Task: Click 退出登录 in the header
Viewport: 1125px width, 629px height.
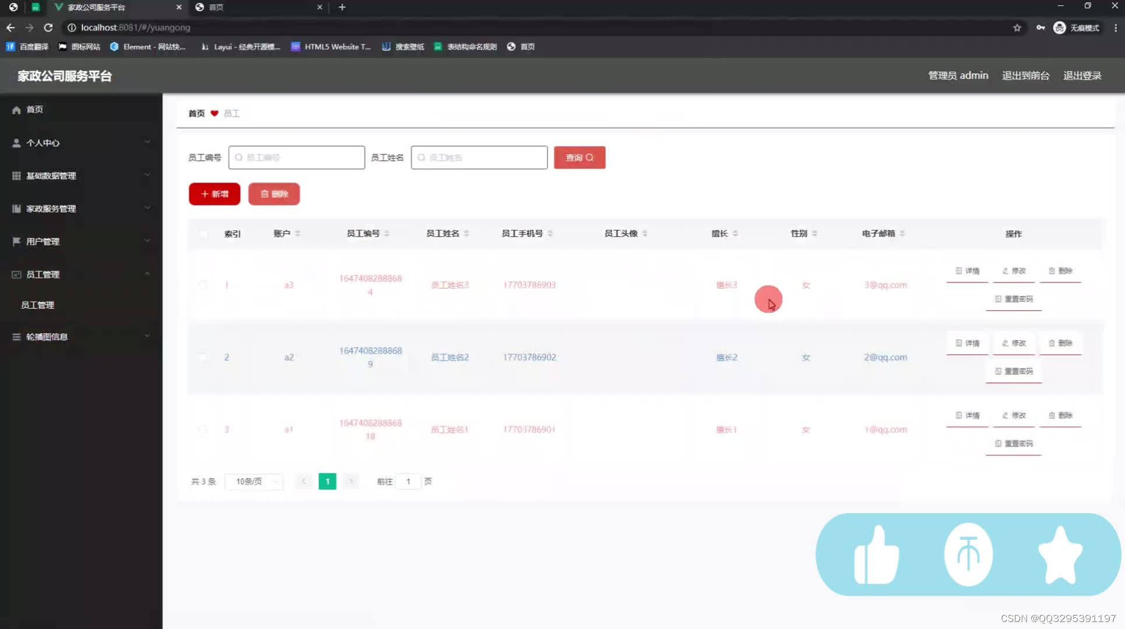Action: pos(1082,76)
